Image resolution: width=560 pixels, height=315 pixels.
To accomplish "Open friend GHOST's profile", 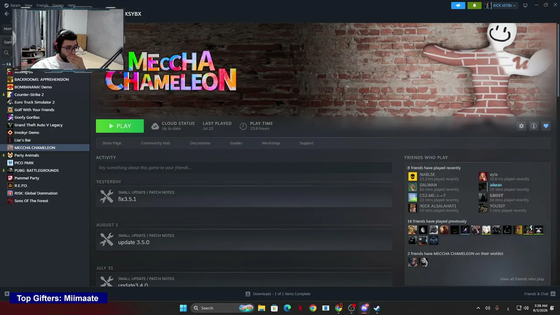I will pyautogui.click(x=497, y=196).
